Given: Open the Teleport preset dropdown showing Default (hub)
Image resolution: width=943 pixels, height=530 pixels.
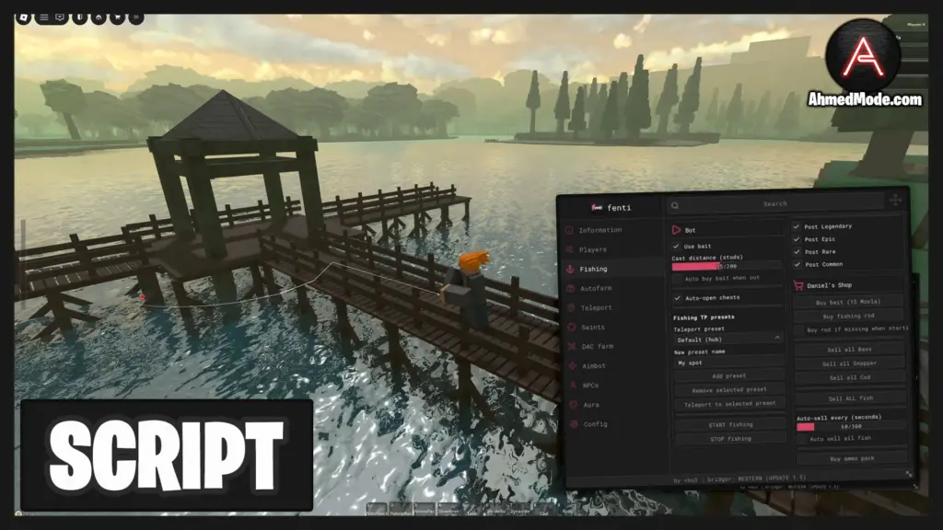Looking at the screenshot, I should pos(727,340).
